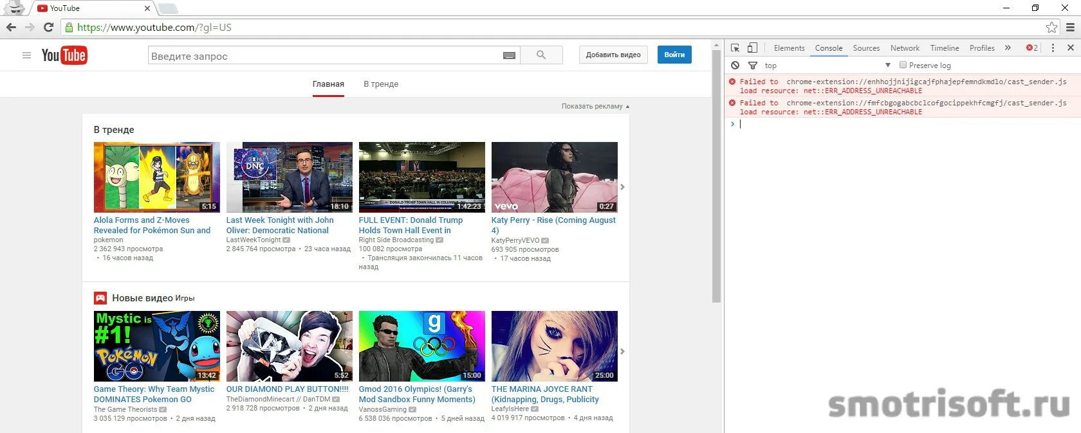Open the KatyPerryVEVO channel link
This screenshot has height=433, width=1081.
(515, 240)
